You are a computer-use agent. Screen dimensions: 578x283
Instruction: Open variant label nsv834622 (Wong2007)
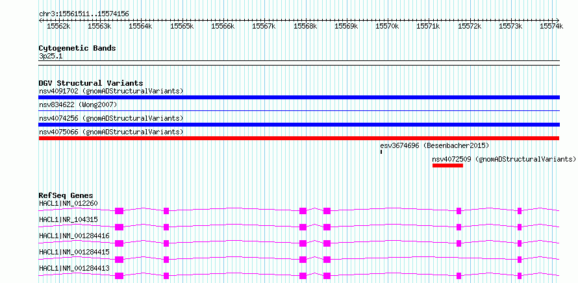click(x=78, y=105)
